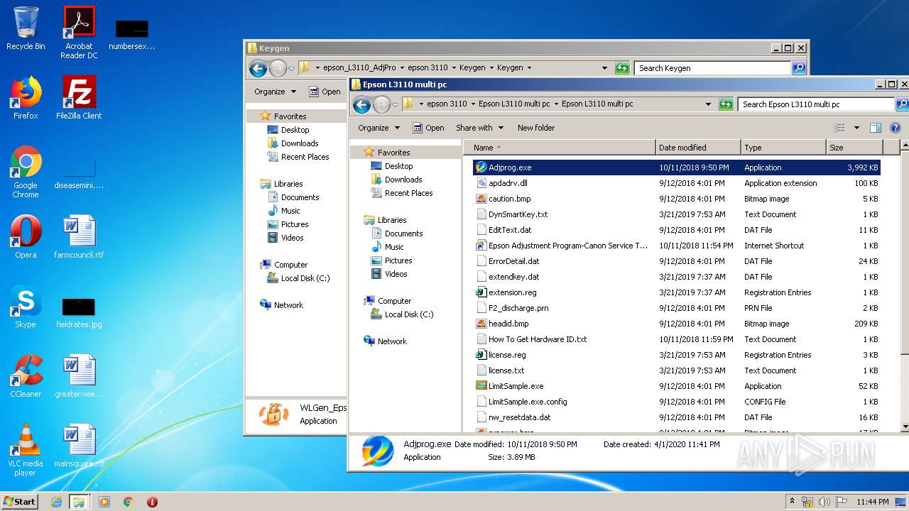Sort files by Name column
909x511 pixels.
coord(560,148)
